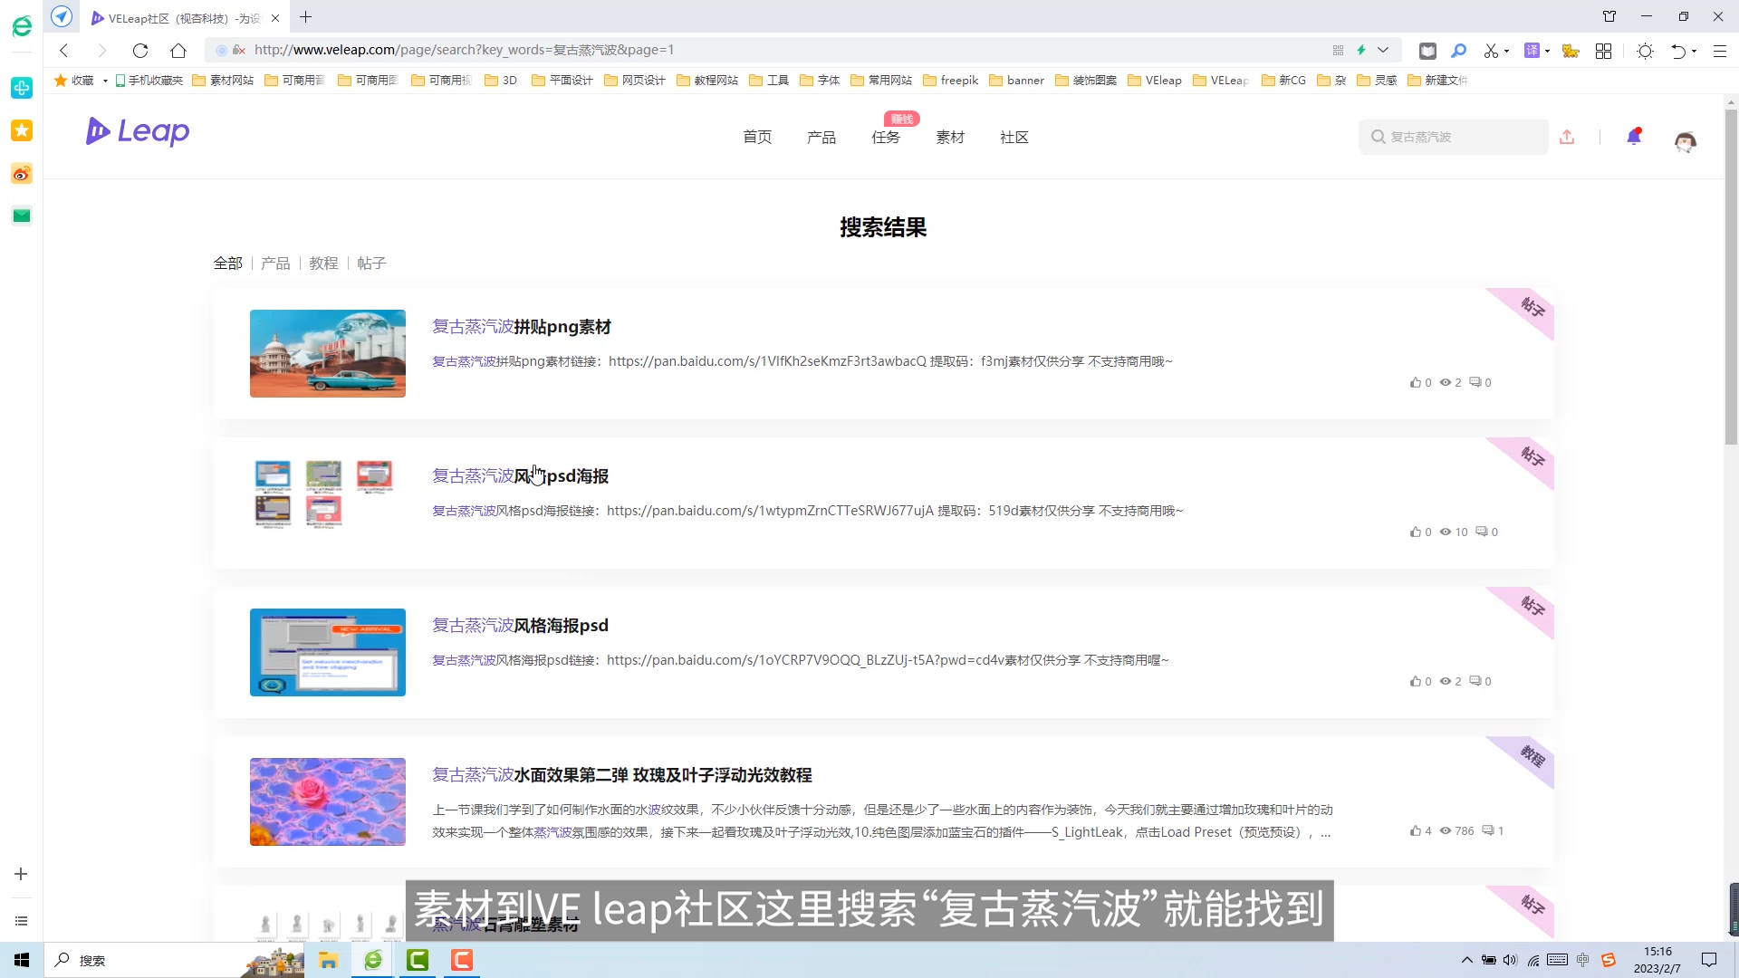
Task: Click the QR code icon in the address bar
Action: tap(1338, 51)
